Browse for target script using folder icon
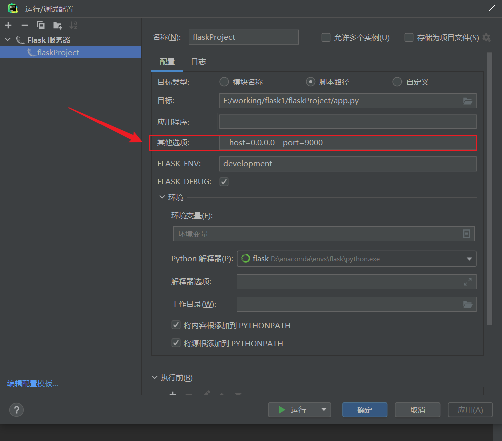 (468, 101)
